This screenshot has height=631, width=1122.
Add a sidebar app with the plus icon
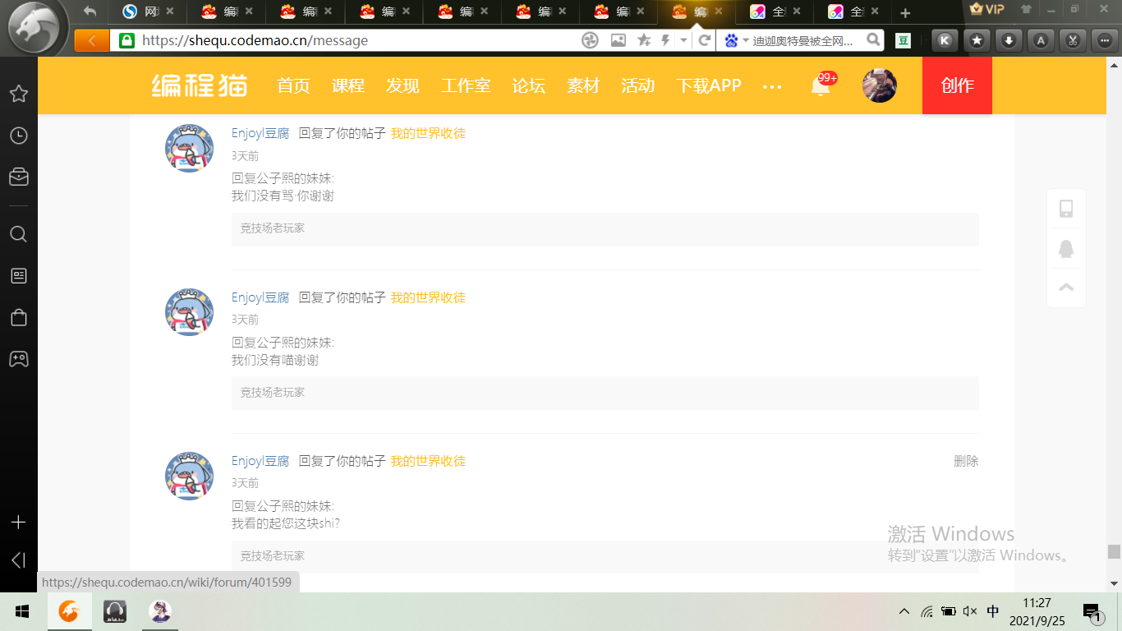18,523
